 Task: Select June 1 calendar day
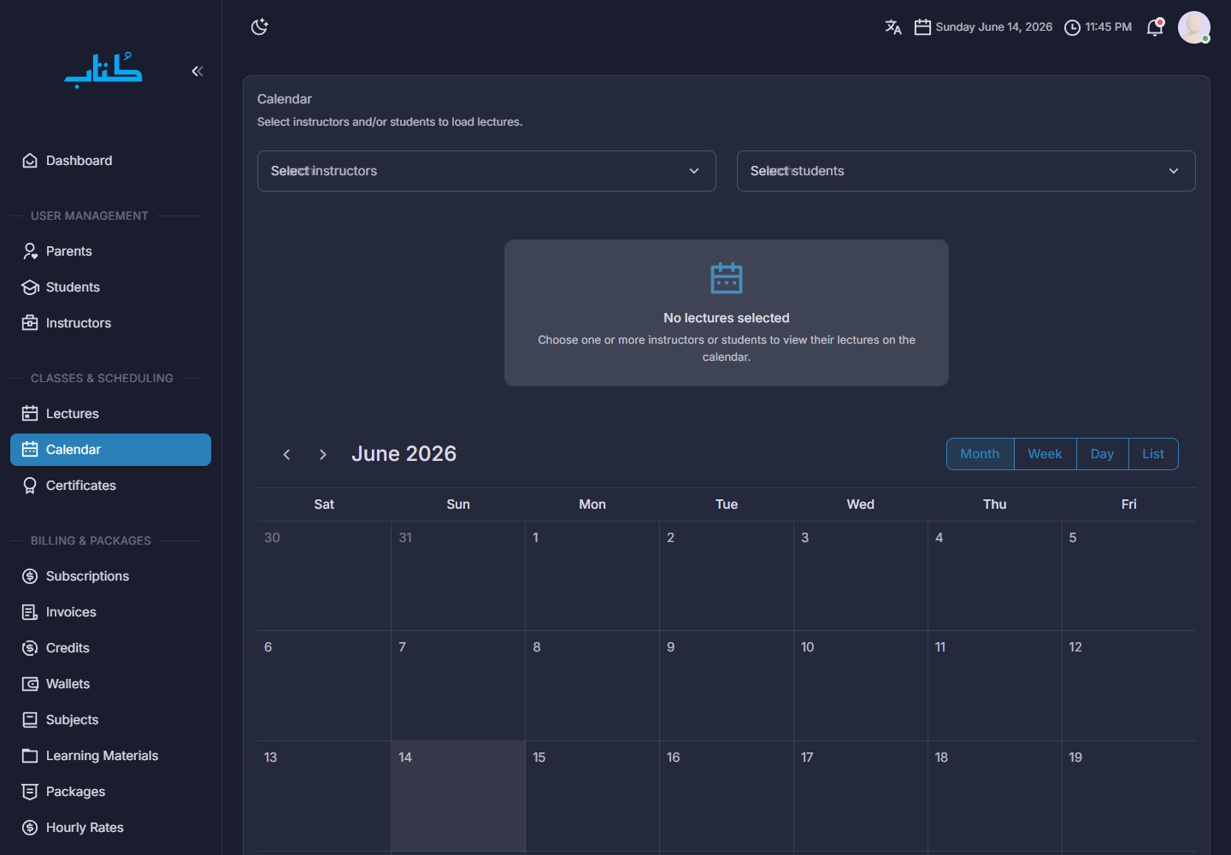coord(592,576)
